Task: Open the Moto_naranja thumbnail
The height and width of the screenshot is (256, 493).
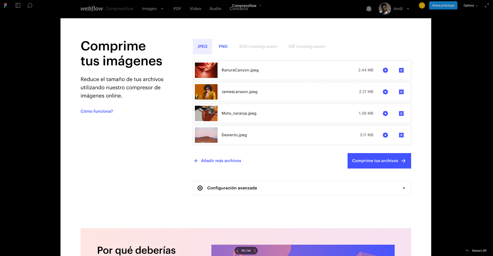Action: tap(206, 113)
